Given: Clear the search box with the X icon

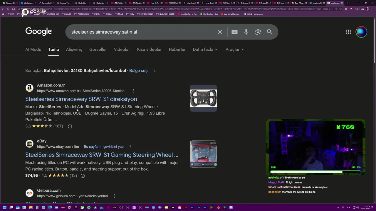Looking at the screenshot, I should (220, 32).
